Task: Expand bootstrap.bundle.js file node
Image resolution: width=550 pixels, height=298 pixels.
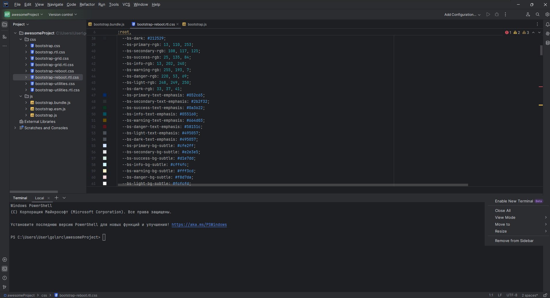Action: 26,102
